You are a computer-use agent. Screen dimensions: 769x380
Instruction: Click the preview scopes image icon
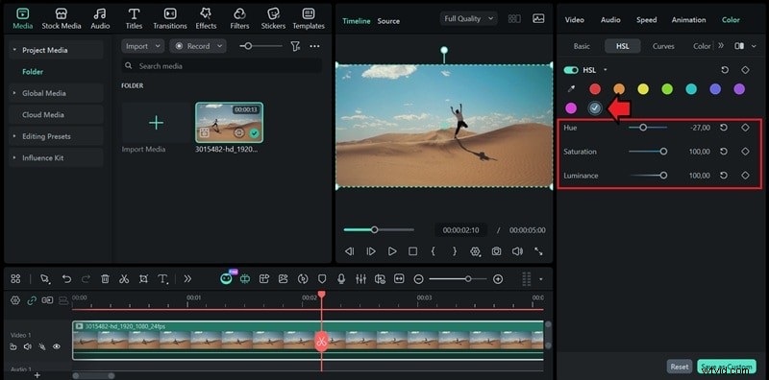pyautogui.click(x=538, y=18)
